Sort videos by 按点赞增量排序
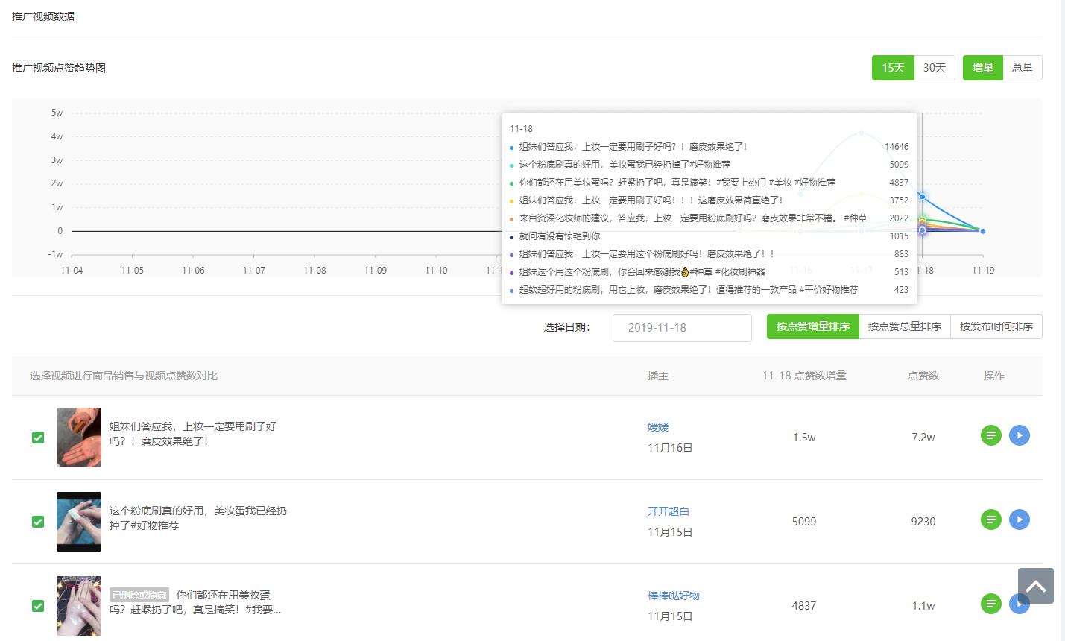 (x=813, y=326)
